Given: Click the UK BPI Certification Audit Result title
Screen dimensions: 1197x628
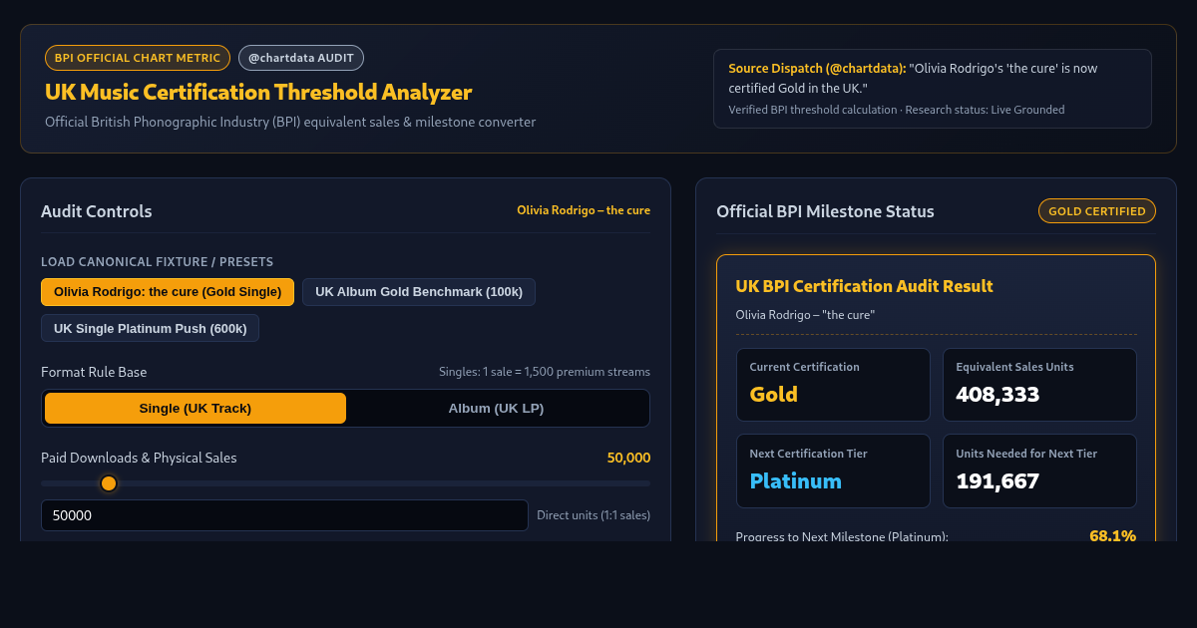Looking at the screenshot, I should tap(864, 286).
